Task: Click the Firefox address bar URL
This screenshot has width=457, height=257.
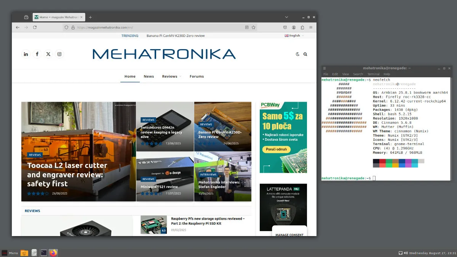Action: [x=105, y=27]
